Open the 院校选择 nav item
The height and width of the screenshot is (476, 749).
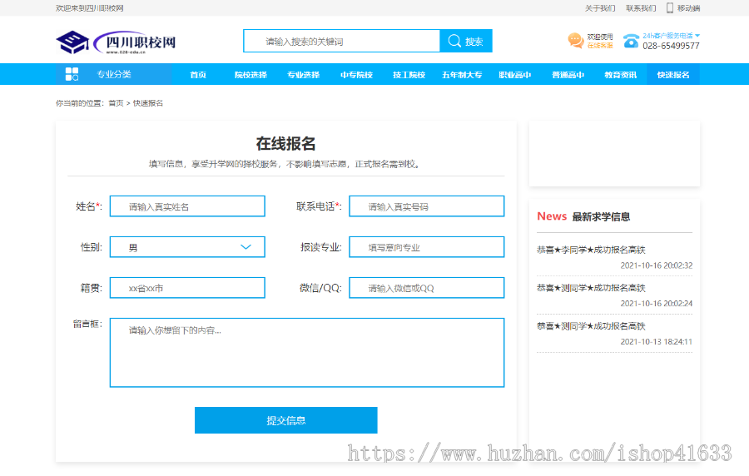(x=250, y=75)
